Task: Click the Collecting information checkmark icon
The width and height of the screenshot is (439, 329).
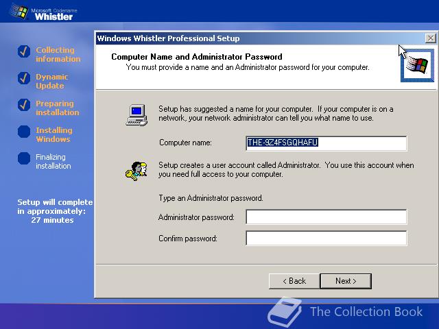Action: (24, 51)
